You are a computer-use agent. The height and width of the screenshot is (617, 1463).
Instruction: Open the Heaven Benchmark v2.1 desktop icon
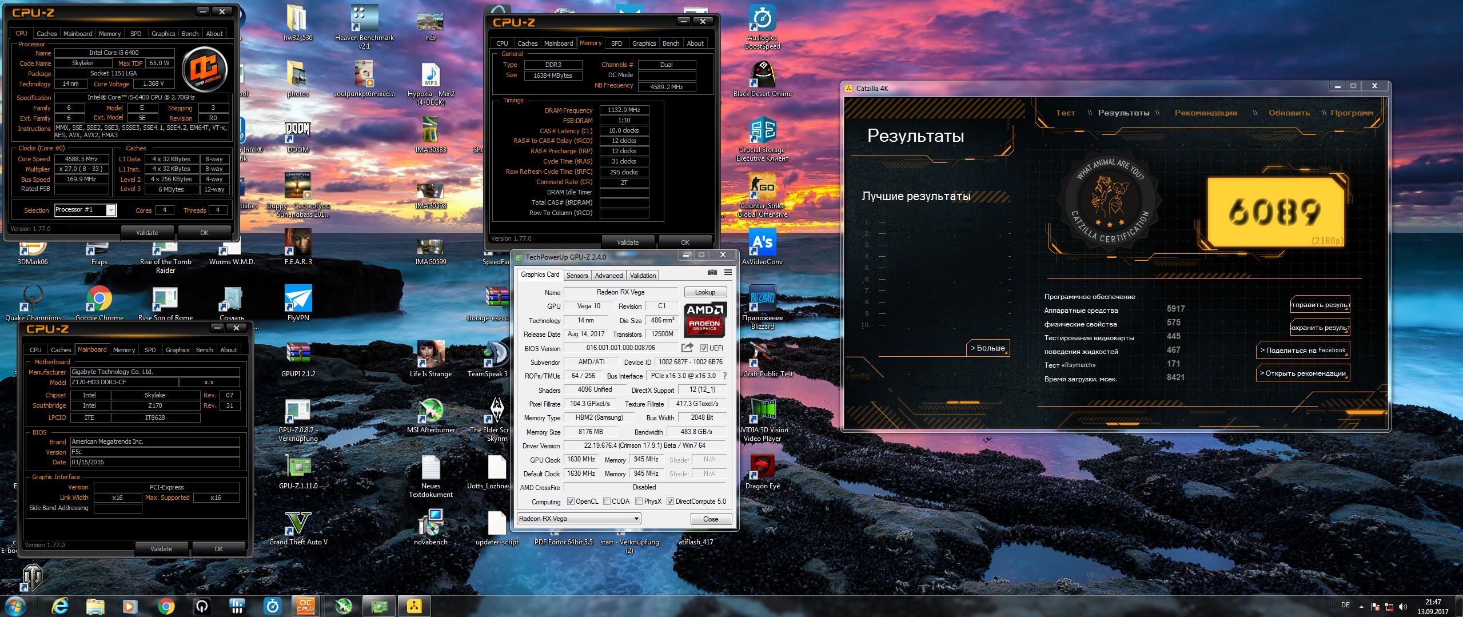click(x=364, y=26)
